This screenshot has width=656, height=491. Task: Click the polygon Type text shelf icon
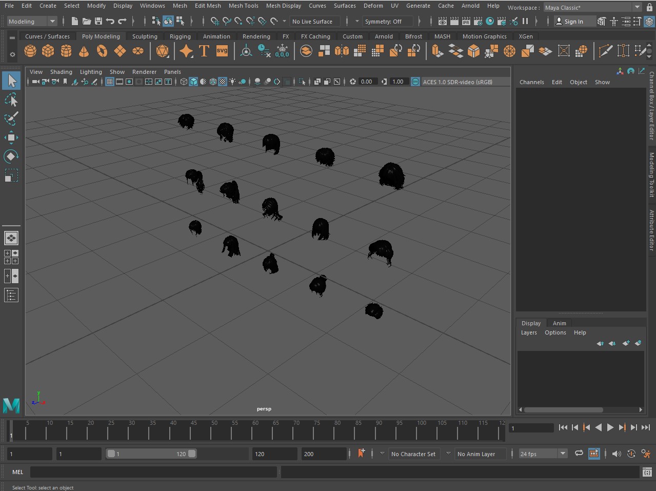coord(204,51)
